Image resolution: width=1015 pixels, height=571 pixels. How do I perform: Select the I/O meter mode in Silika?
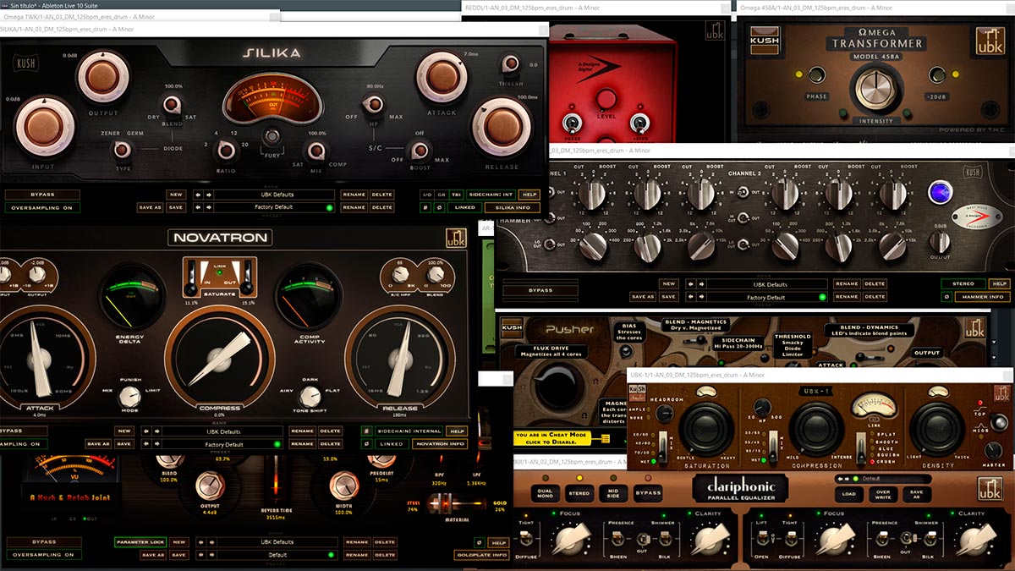coord(427,194)
